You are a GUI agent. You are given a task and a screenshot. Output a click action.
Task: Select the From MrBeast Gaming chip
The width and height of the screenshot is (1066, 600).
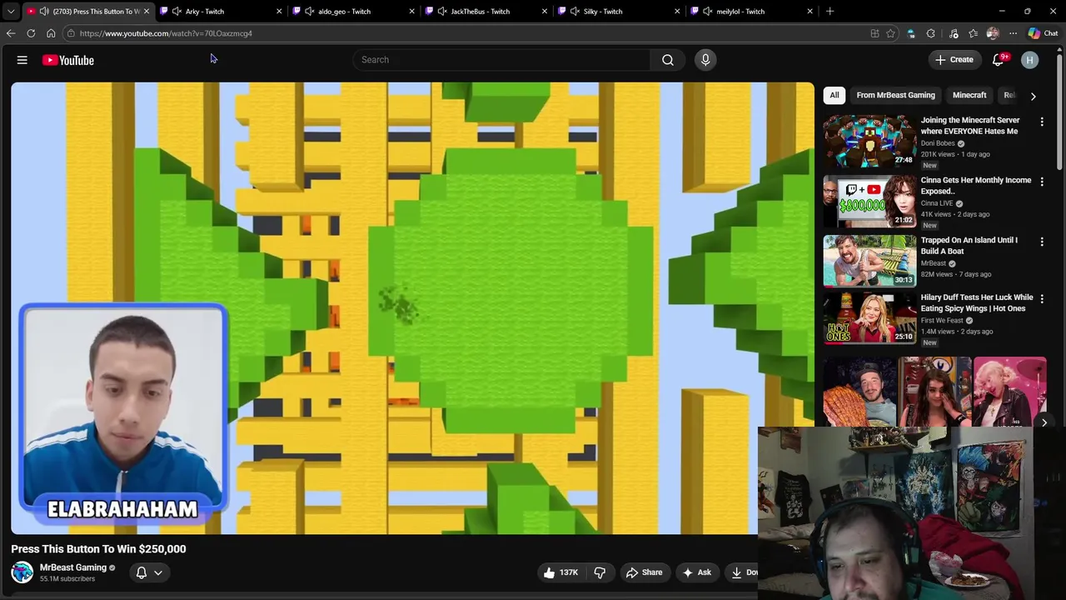pos(895,95)
